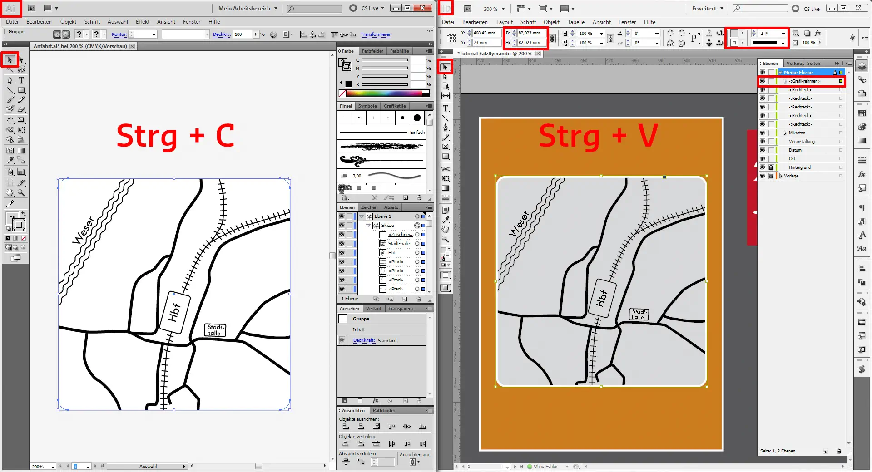Hide the Hintergrund layer in InDesign
872x472 pixels.
click(763, 167)
